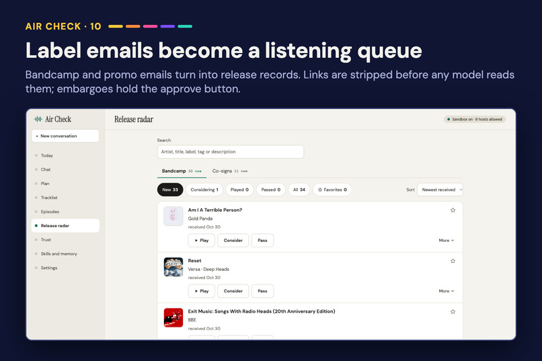This screenshot has height=361, width=542.
Task: Pass on the Reset release
Action: 262,291
